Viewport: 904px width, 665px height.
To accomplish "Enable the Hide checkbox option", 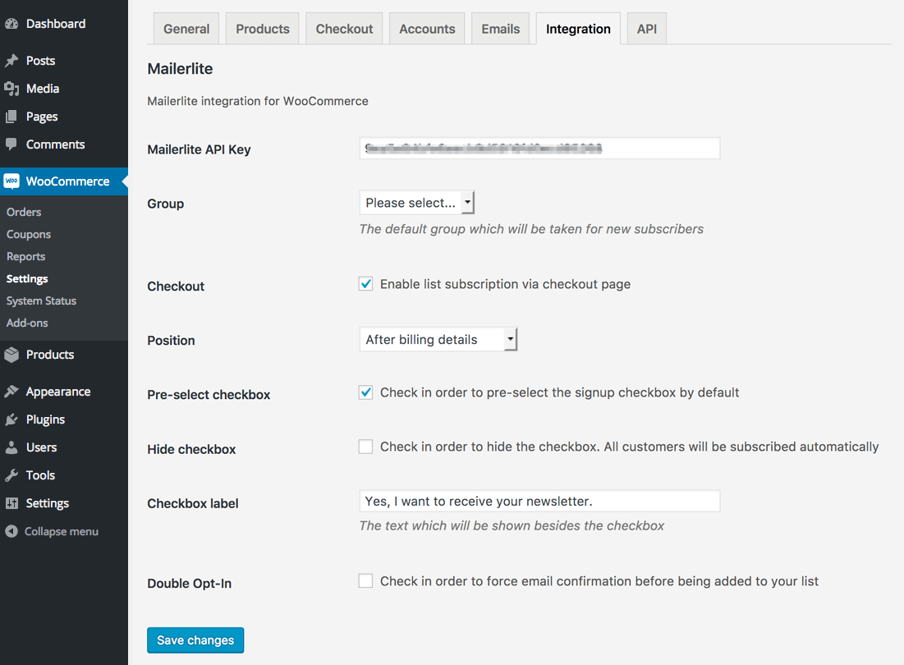I will [x=366, y=447].
